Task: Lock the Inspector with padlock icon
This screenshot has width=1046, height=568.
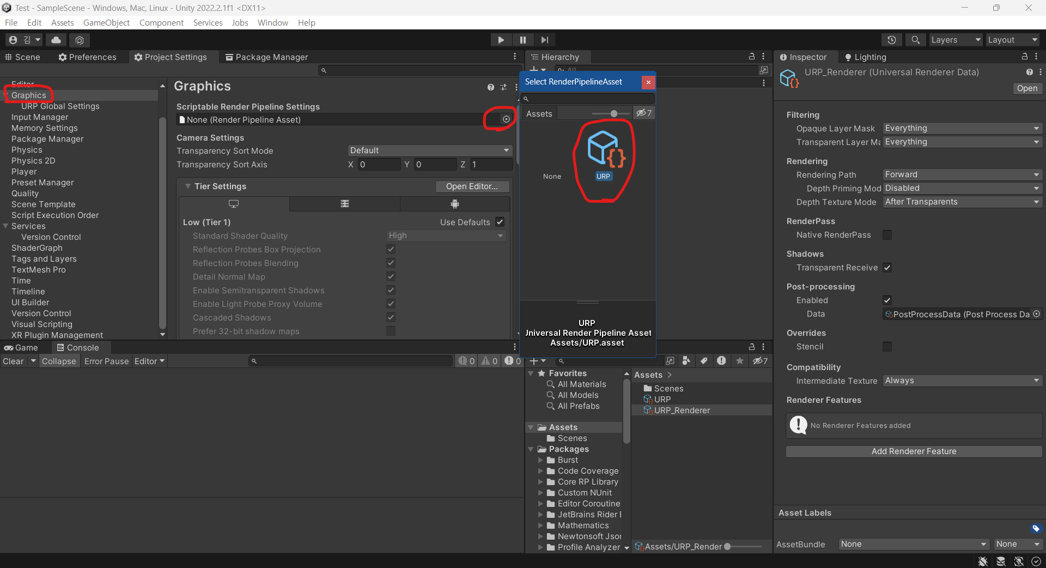Action: tap(1024, 57)
